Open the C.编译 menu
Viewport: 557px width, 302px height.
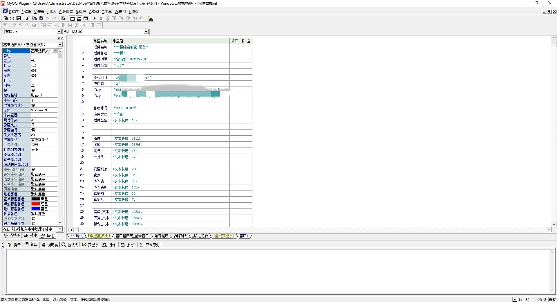[94, 12]
